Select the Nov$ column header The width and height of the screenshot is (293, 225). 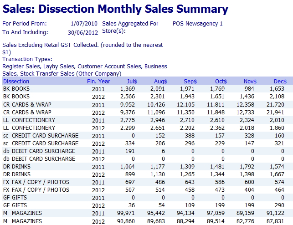pos(250,82)
